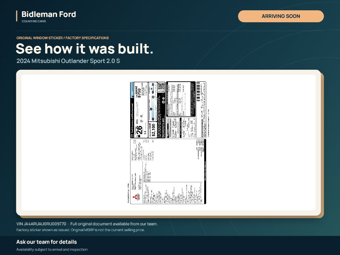Click "Availability subject to arrival and inspection."
This screenshot has width=340, height=255.
coord(52,250)
